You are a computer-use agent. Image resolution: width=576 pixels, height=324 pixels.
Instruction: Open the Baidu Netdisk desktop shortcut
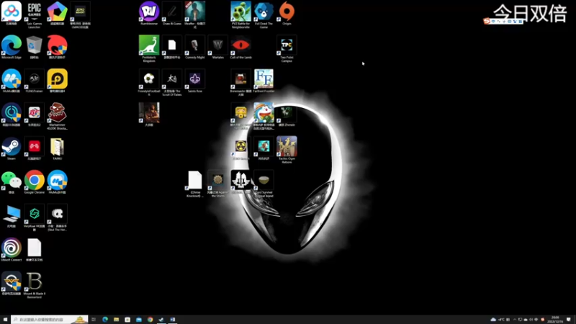coord(12,13)
